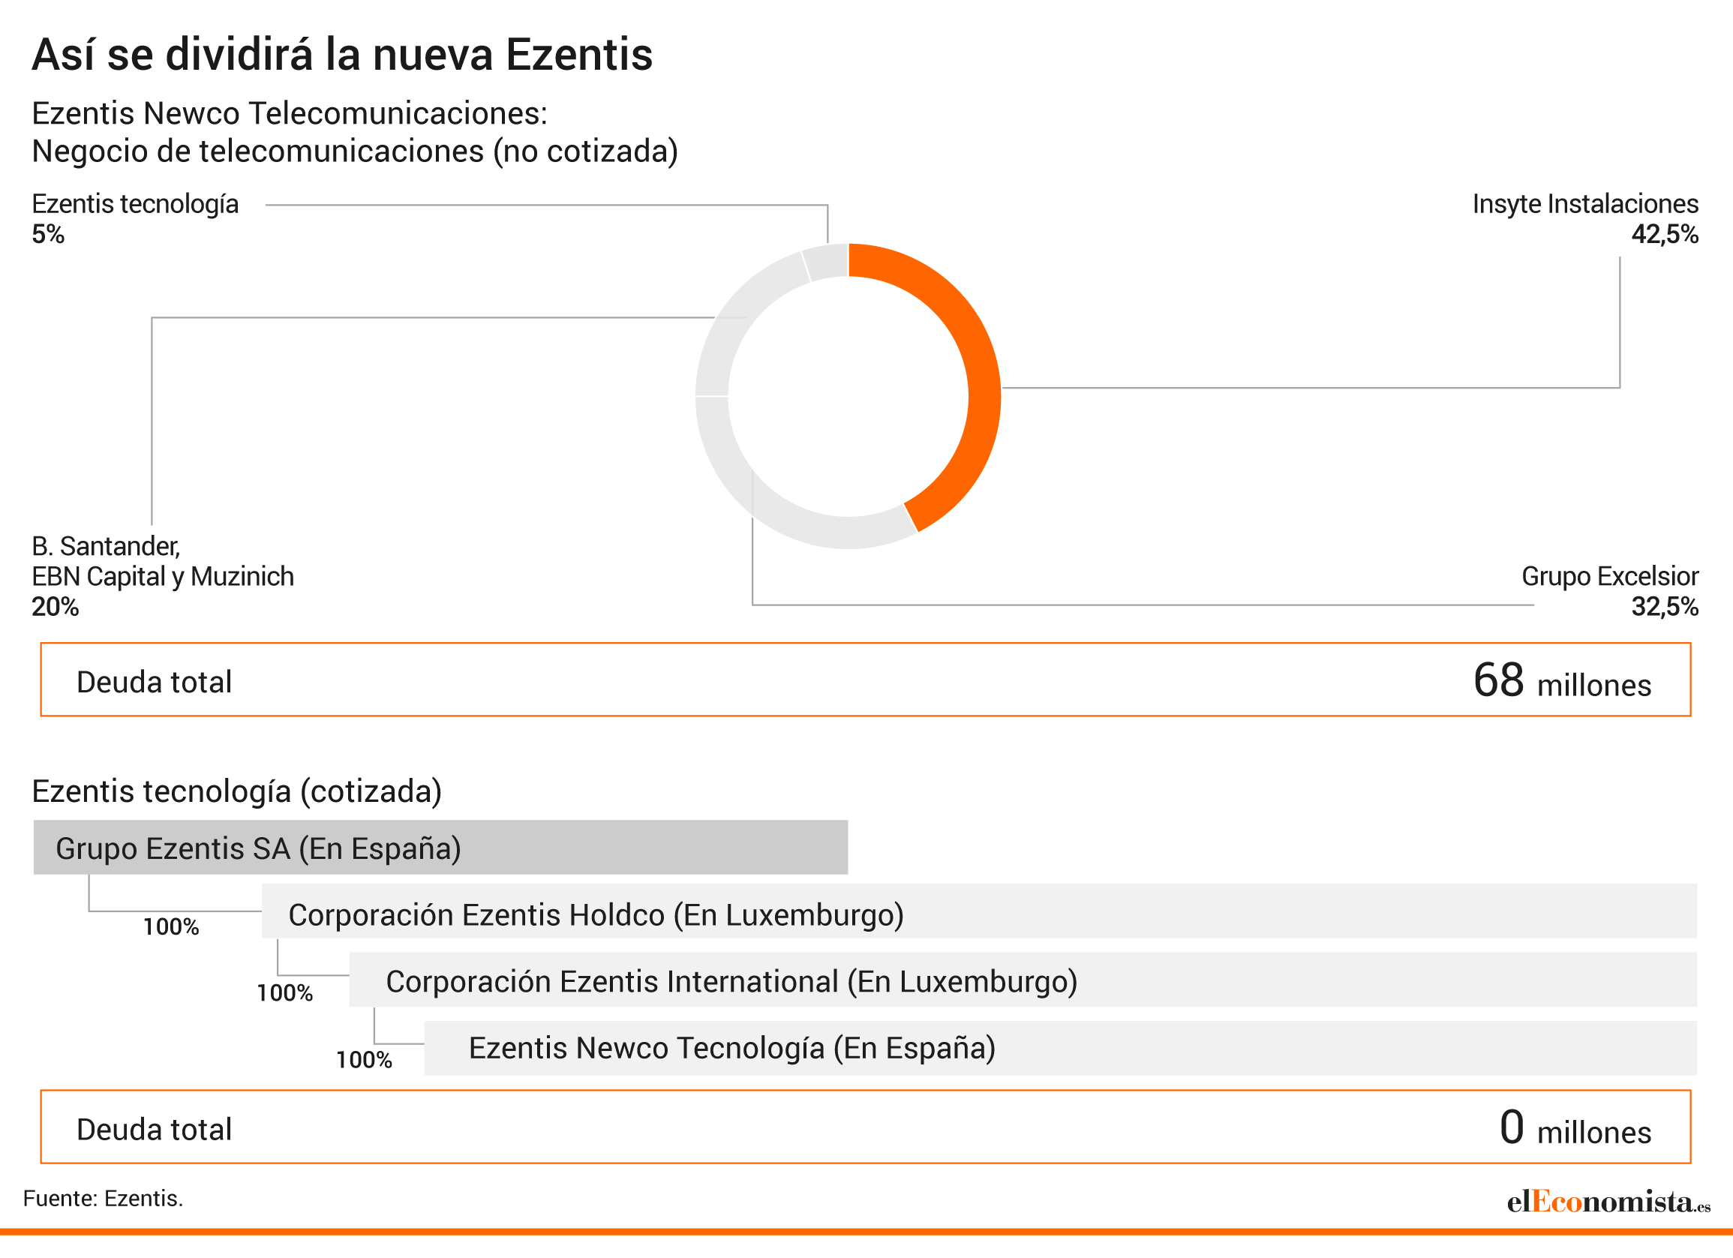Click the title Así se dividirá la nueva Ezentis
This screenshot has height=1258, width=1733.
tap(342, 54)
